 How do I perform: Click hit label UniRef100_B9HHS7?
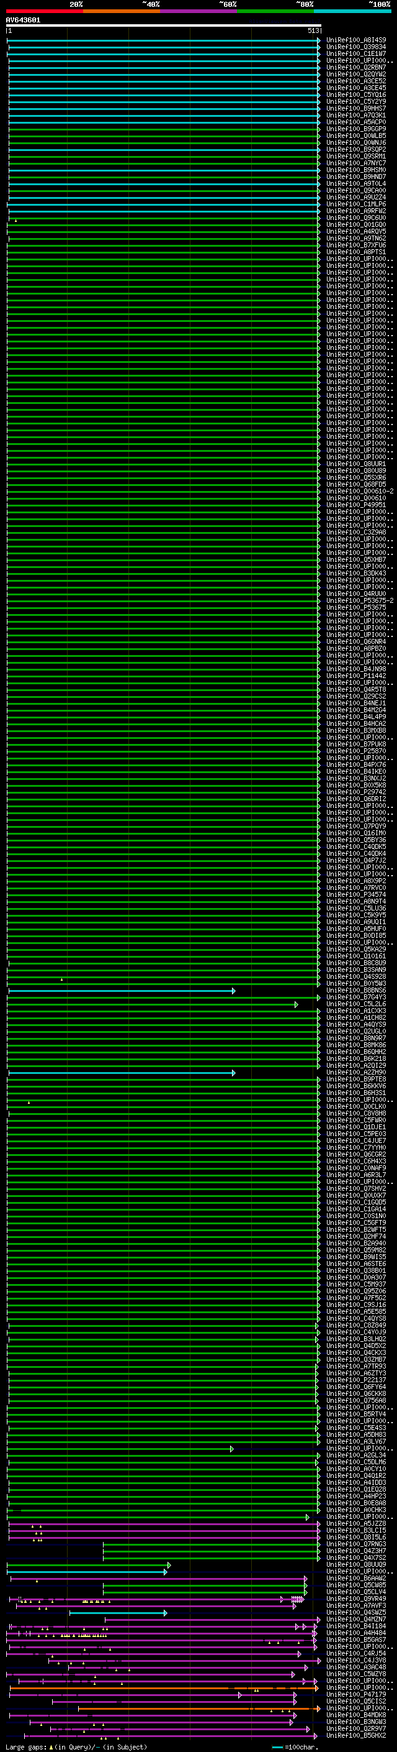coord(355,108)
